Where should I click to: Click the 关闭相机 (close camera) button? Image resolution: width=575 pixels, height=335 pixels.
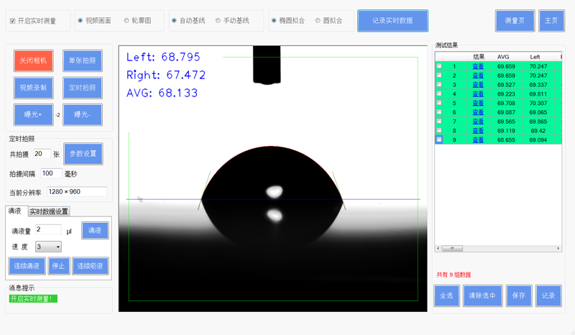(33, 61)
